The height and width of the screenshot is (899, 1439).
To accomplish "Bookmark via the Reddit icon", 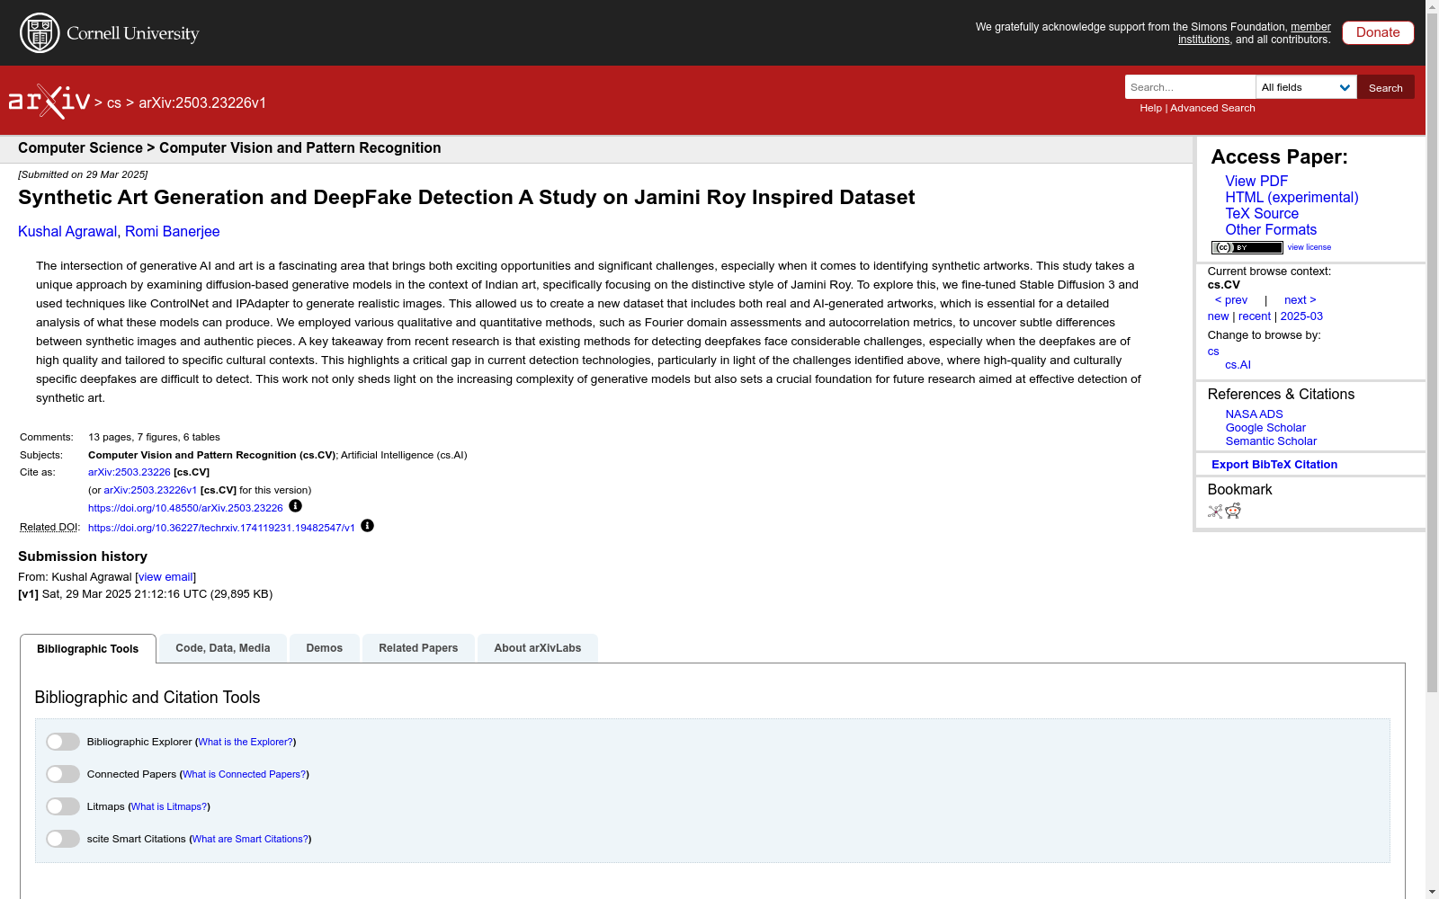I will click(x=1233, y=512).
